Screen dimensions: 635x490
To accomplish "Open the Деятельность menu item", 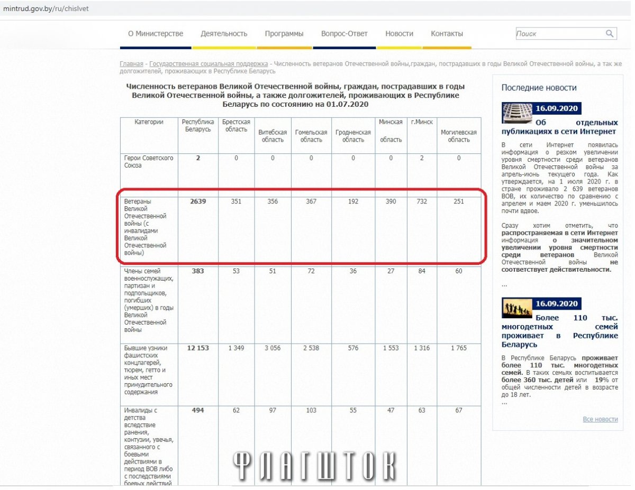I will click(224, 33).
